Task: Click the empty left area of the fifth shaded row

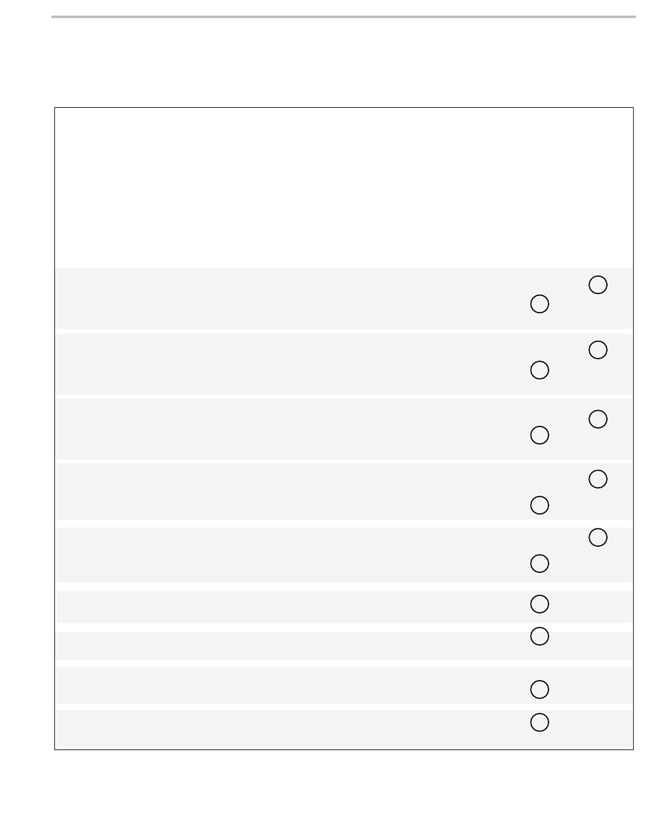Action: point(275,554)
